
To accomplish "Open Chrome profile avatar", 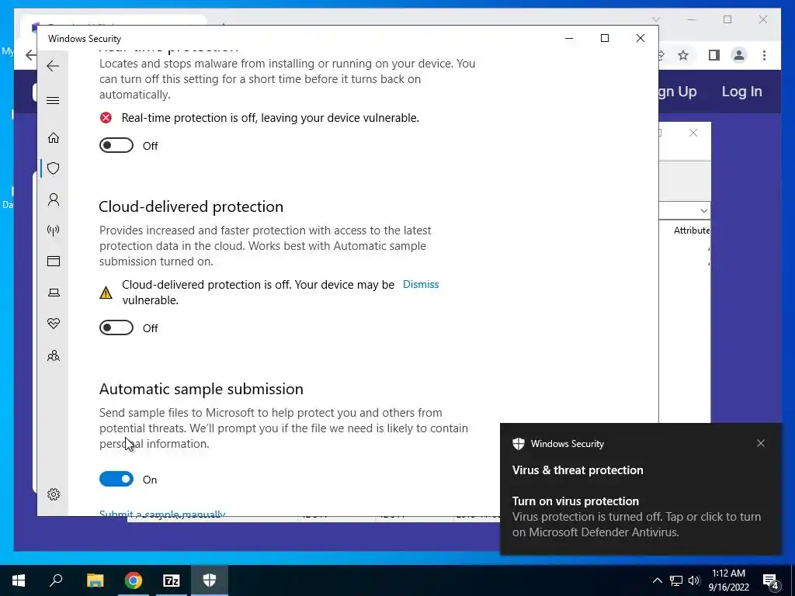I will 739,55.
